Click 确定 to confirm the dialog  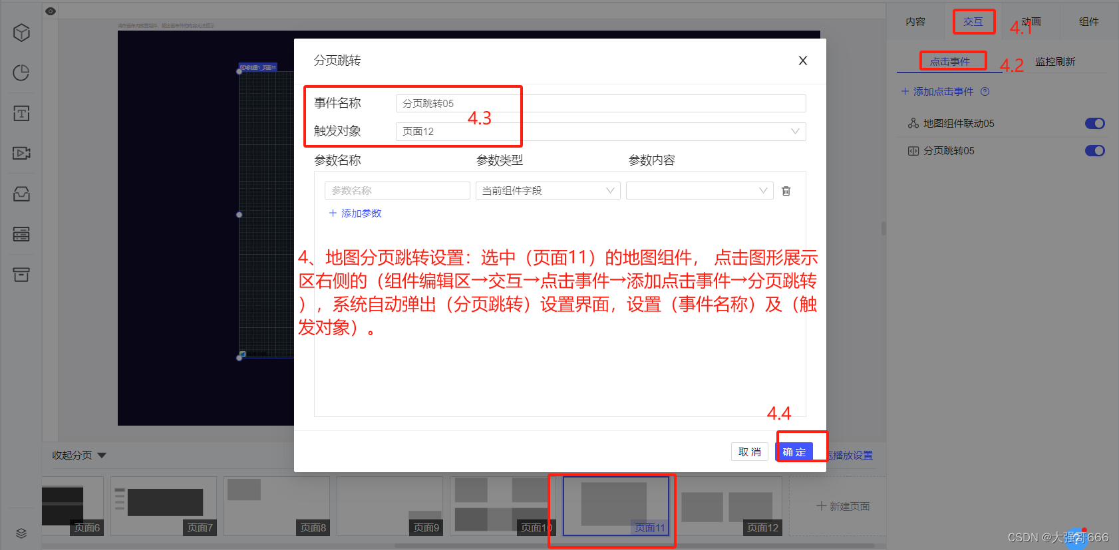[x=794, y=452]
